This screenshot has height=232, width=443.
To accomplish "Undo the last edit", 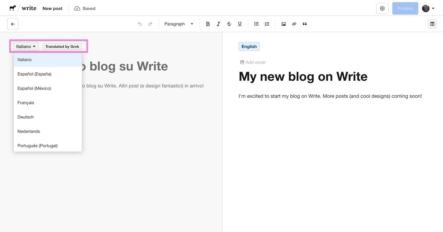I will [140, 24].
